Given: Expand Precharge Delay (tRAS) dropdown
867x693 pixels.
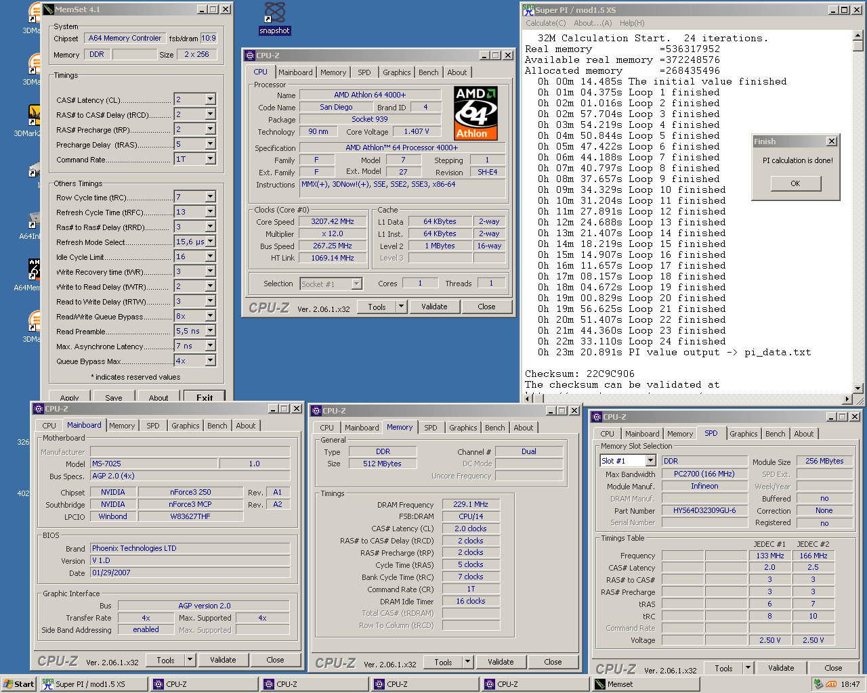Looking at the screenshot, I should (210, 144).
